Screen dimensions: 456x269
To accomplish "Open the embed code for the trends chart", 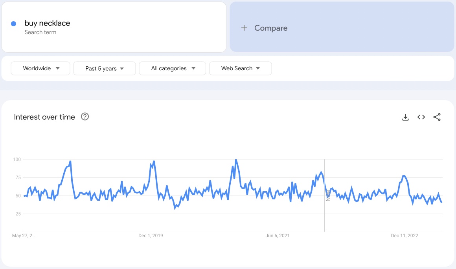I will [x=421, y=117].
